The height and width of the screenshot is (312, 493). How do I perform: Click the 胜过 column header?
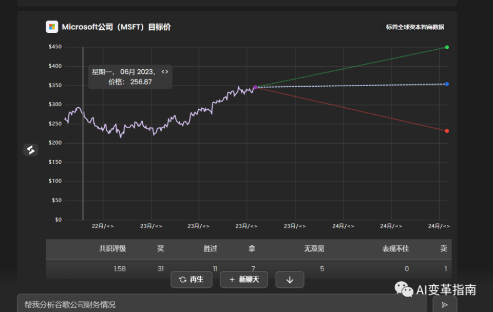coord(211,249)
